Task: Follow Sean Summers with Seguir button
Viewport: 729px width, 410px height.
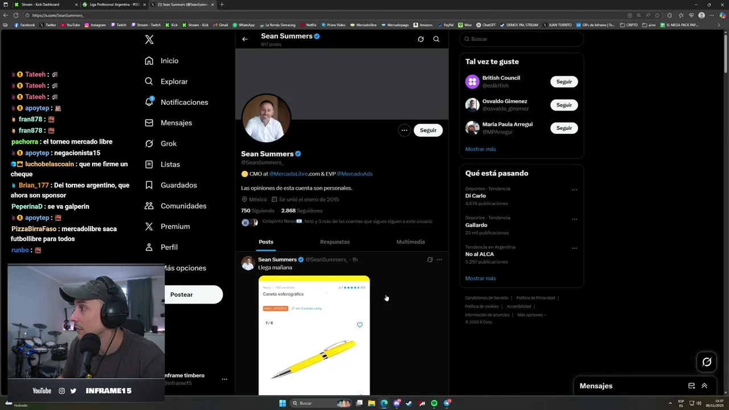Action: 428,130
